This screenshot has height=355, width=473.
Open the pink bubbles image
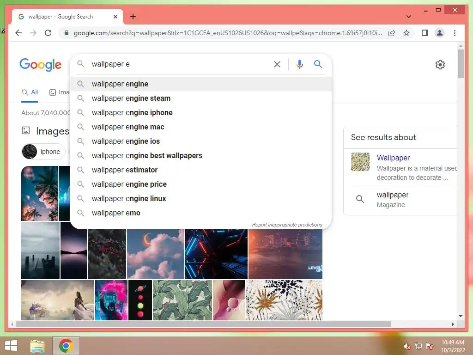click(x=229, y=300)
